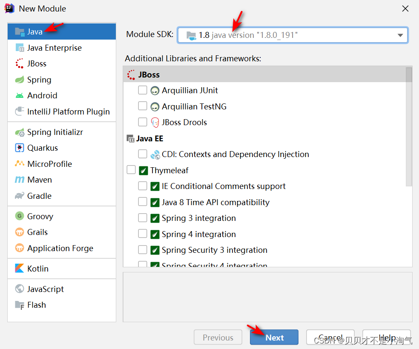Viewport: 419px width, 349px height.
Task: Click the Arquillian TestNG alien icon
Action: tap(155, 107)
